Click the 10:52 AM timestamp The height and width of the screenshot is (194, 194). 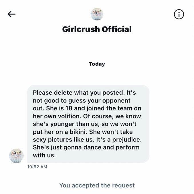click(37, 167)
